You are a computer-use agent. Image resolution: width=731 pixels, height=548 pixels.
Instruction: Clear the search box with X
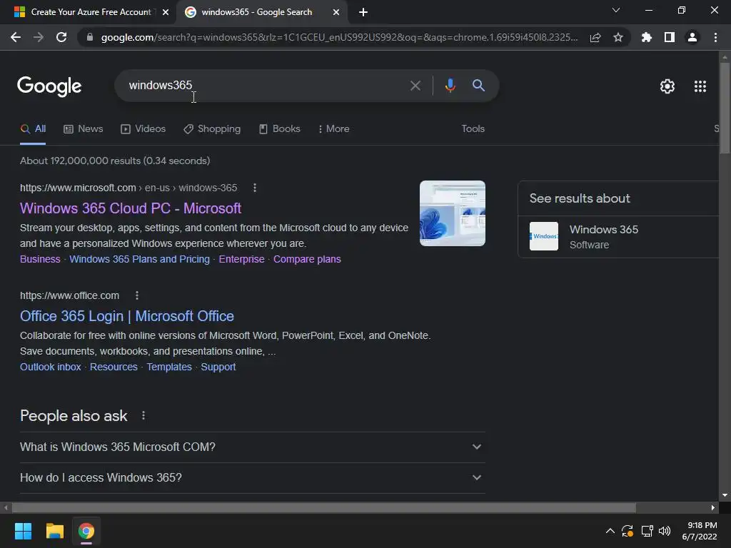pyautogui.click(x=415, y=86)
